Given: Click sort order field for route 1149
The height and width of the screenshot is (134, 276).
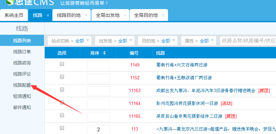Looking at the screenshot, I should [x=99, y=65].
